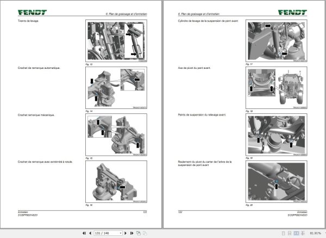Image resolution: width=326 pixels, height=238 pixels.
Task: Click the text 'Crochet de remorque automatique.'
Action: [x=39, y=68]
